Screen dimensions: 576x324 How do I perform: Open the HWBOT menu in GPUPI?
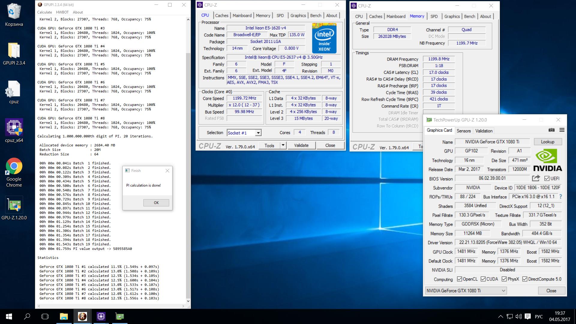[62, 12]
